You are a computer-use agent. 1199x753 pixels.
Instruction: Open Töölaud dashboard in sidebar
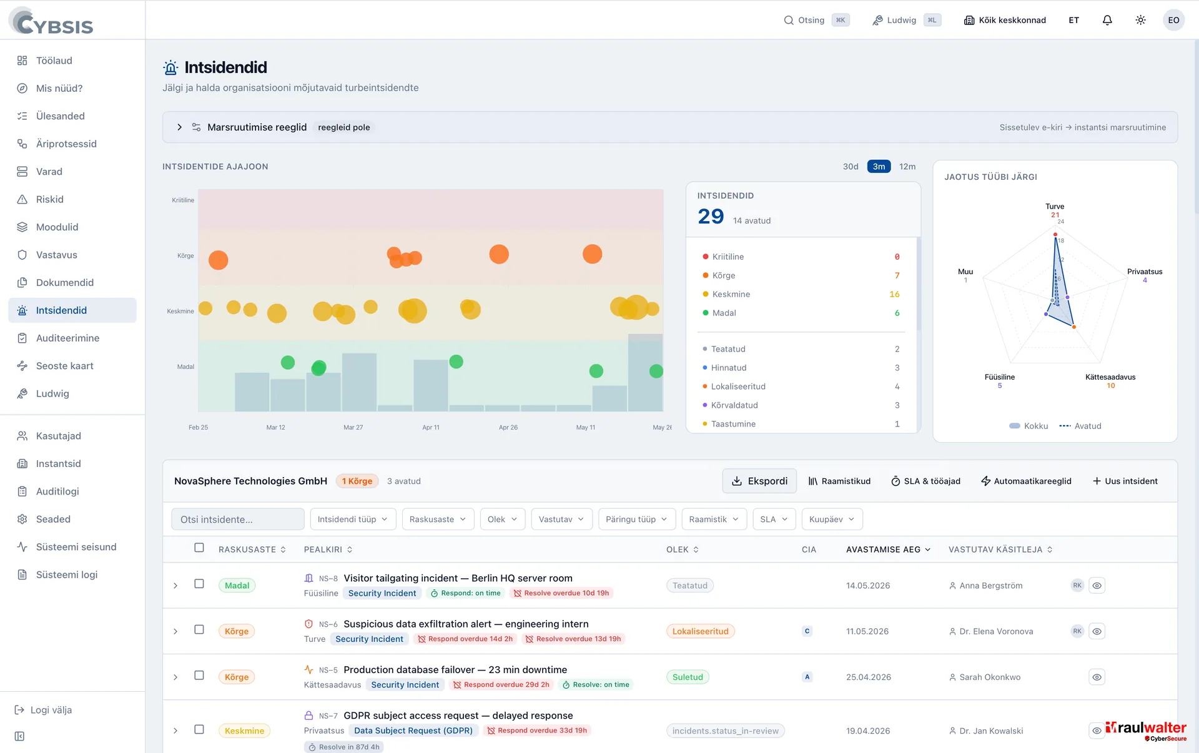tap(72, 61)
